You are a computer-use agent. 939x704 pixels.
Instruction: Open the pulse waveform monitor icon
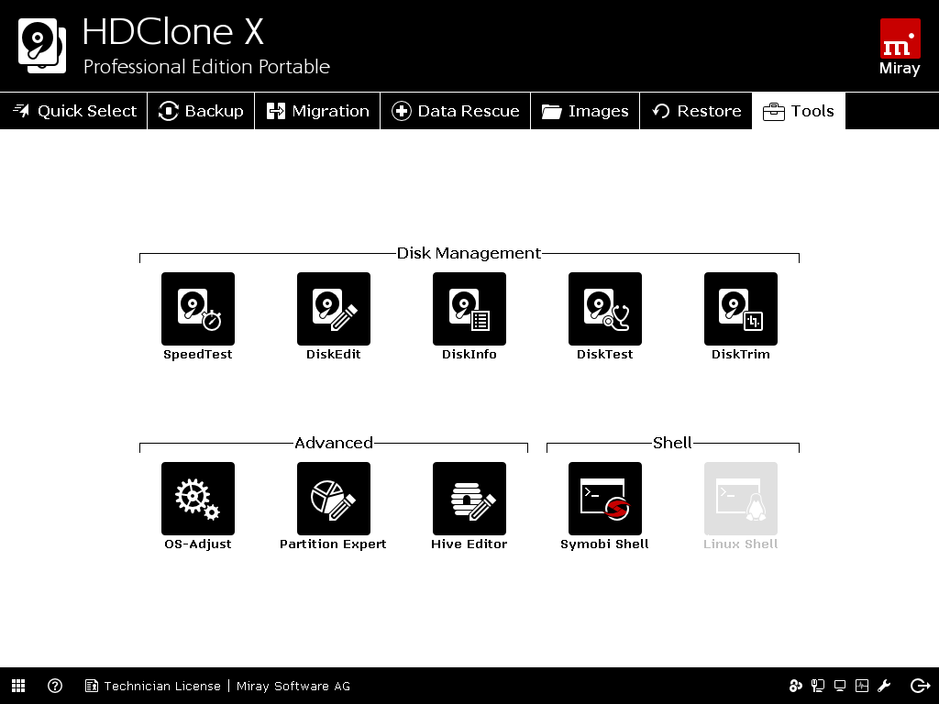click(x=862, y=686)
